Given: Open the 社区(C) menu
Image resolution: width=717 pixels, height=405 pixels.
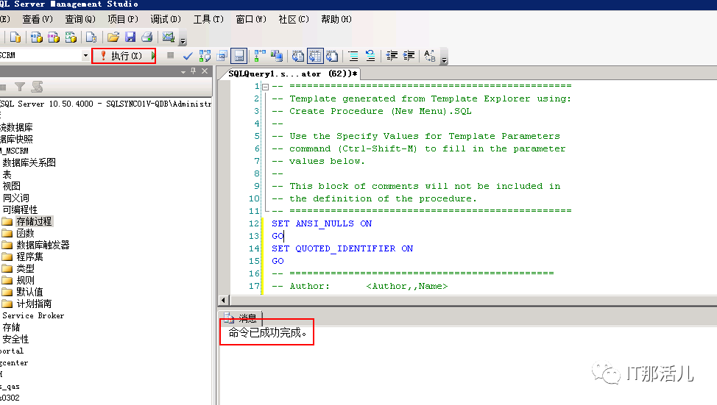Looking at the screenshot, I should click(294, 19).
